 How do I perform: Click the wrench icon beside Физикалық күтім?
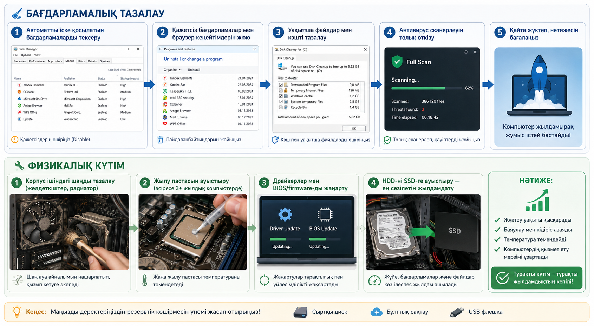pyautogui.click(x=19, y=165)
